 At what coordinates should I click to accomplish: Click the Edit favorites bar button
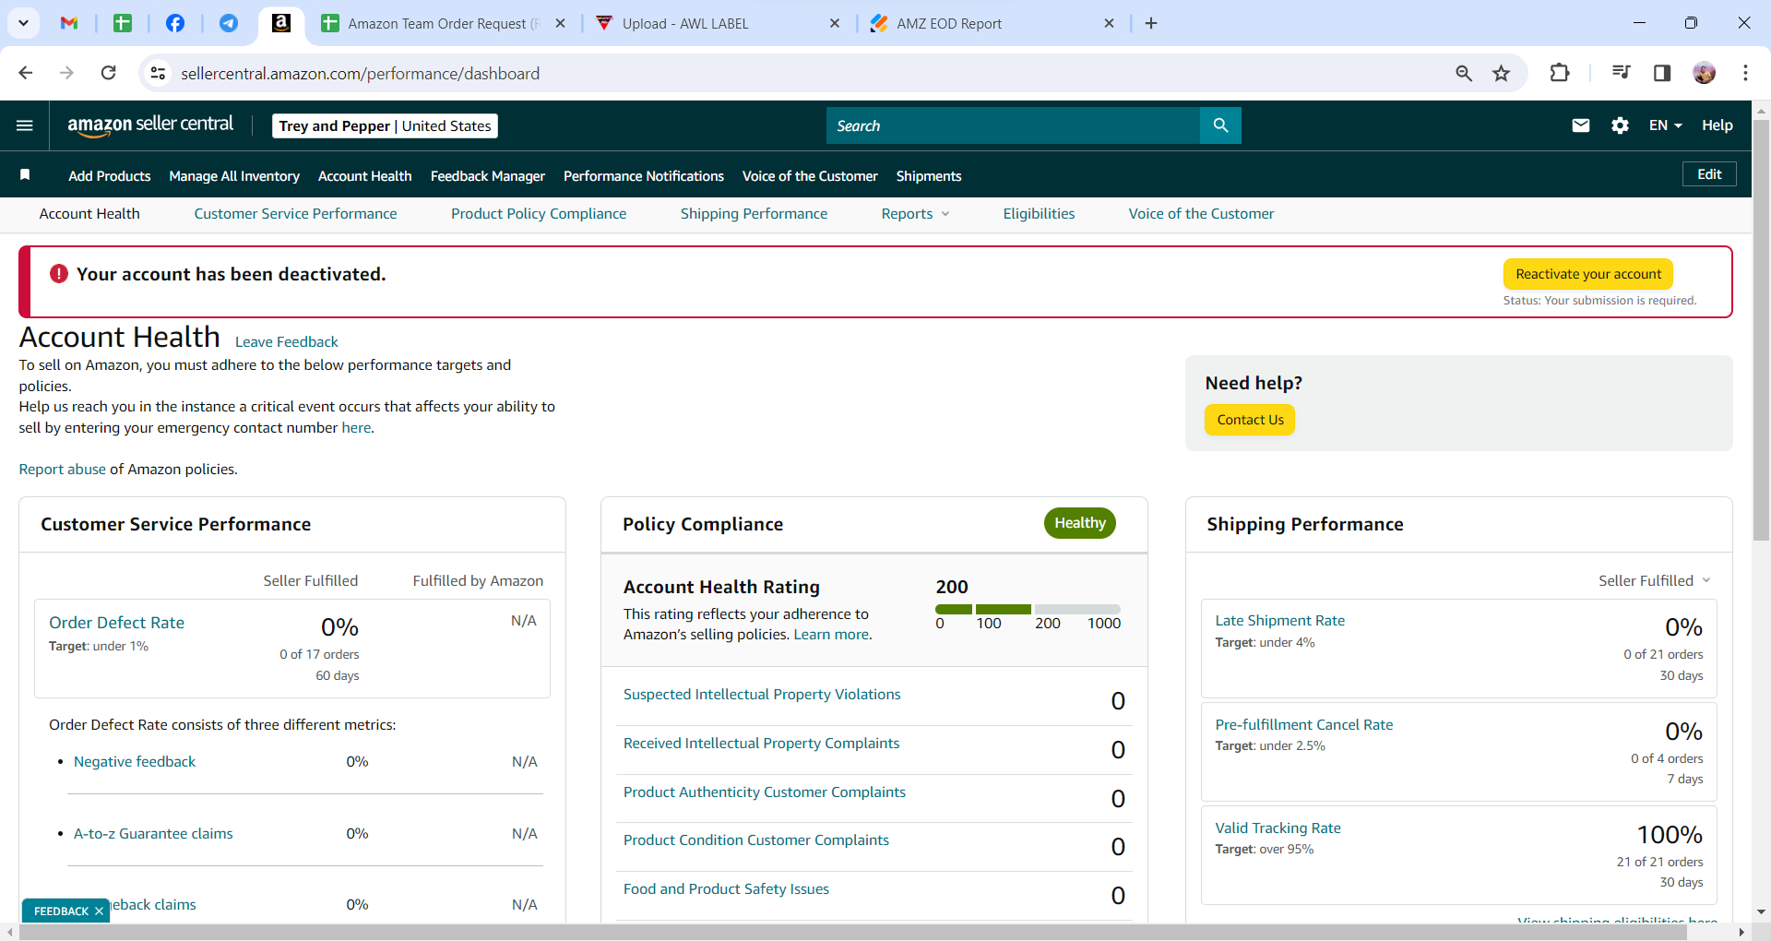pos(1709,174)
